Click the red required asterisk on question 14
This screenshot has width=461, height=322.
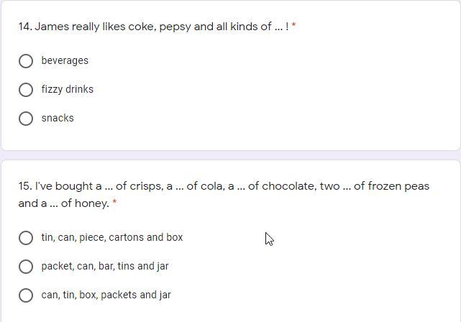pyautogui.click(x=294, y=27)
